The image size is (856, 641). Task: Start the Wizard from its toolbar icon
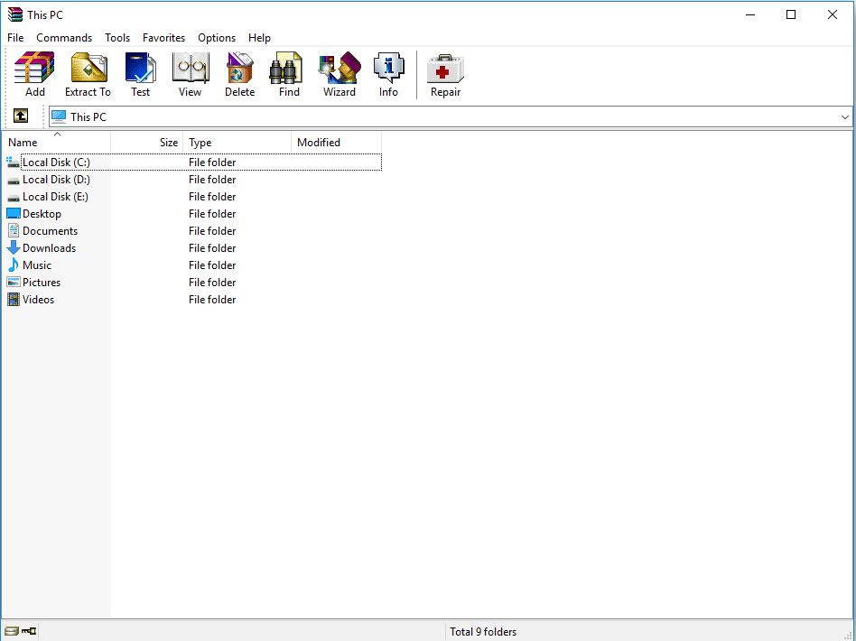click(x=340, y=74)
